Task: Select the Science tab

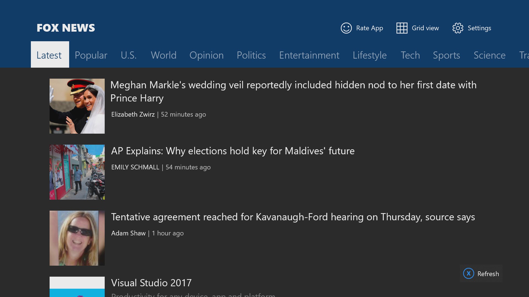Action: coord(489,55)
